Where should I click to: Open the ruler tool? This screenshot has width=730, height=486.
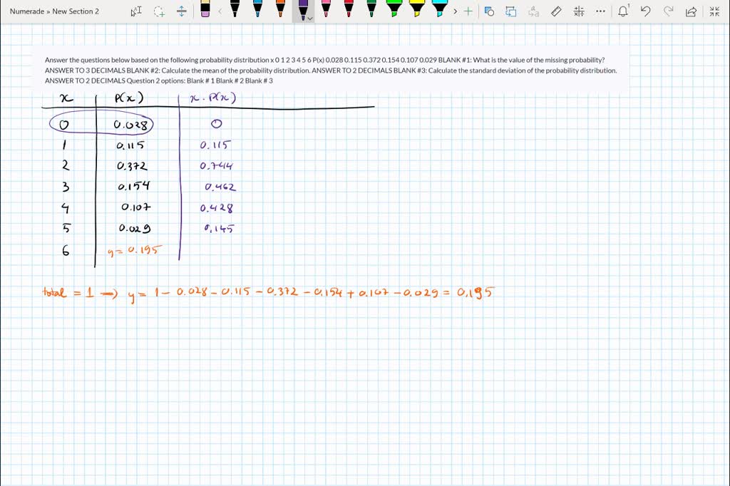(555, 11)
